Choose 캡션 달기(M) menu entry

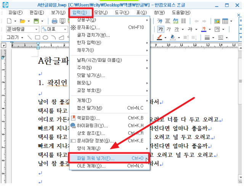pyautogui.click(x=109, y=108)
